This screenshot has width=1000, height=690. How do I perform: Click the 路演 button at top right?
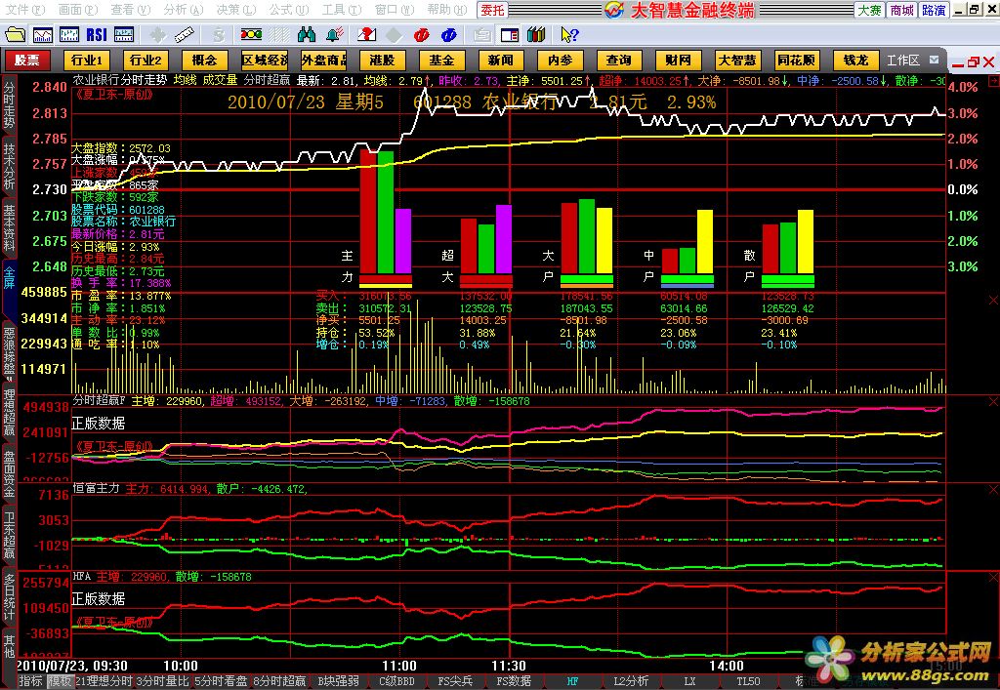934,10
